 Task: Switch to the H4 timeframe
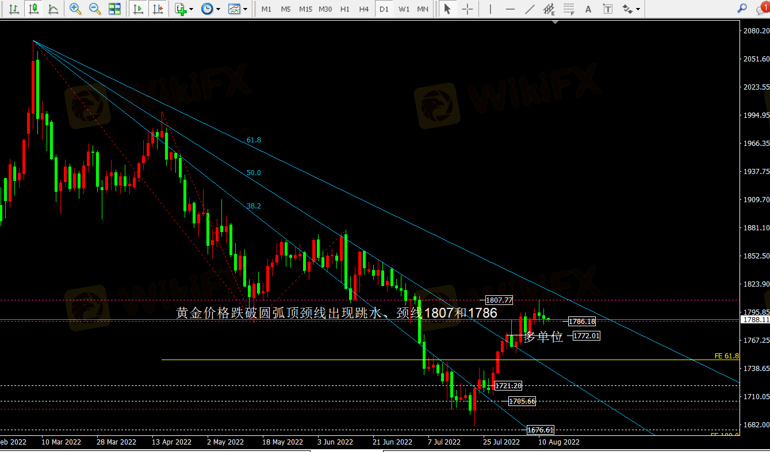coord(363,9)
